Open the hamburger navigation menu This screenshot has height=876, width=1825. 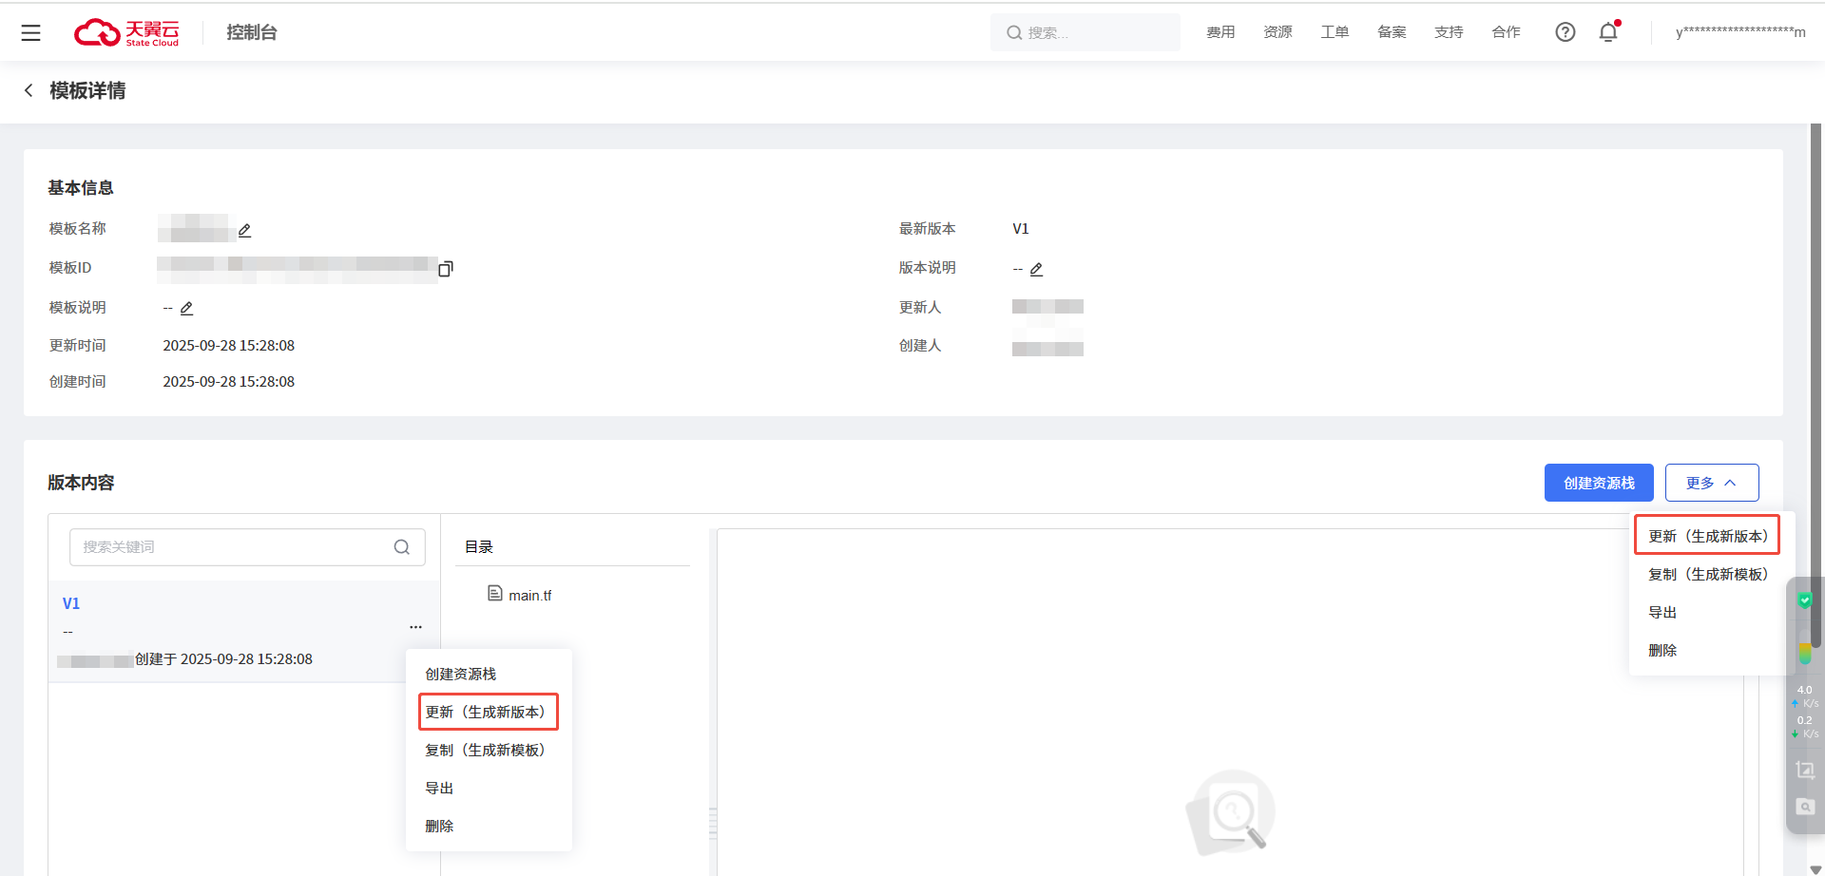click(x=30, y=32)
